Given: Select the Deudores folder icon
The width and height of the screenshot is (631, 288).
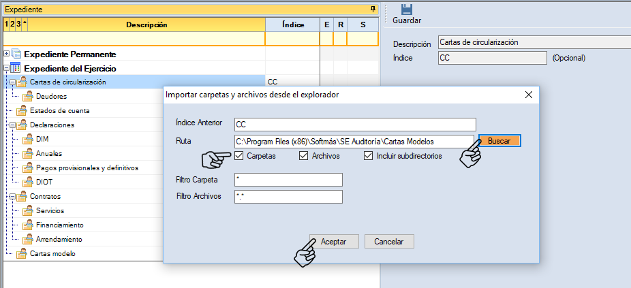Looking at the screenshot, I should 28,97.
